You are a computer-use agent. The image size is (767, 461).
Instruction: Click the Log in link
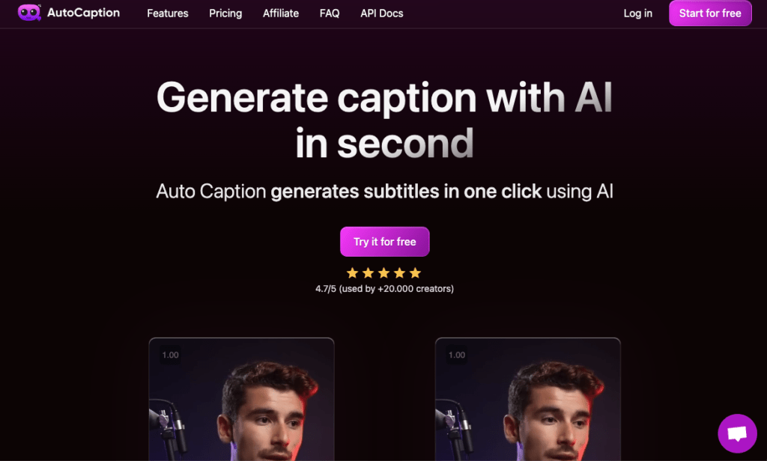click(638, 13)
